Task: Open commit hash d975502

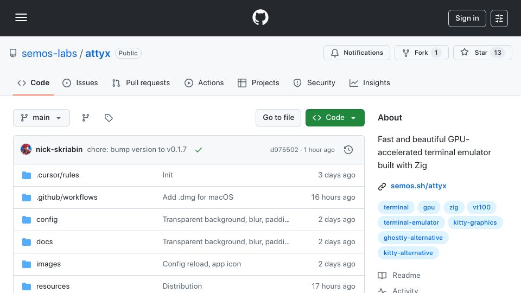Action: pos(284,150)
